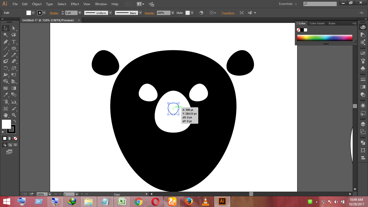
Task: Select the Pen tool
Action: [6, 42]
